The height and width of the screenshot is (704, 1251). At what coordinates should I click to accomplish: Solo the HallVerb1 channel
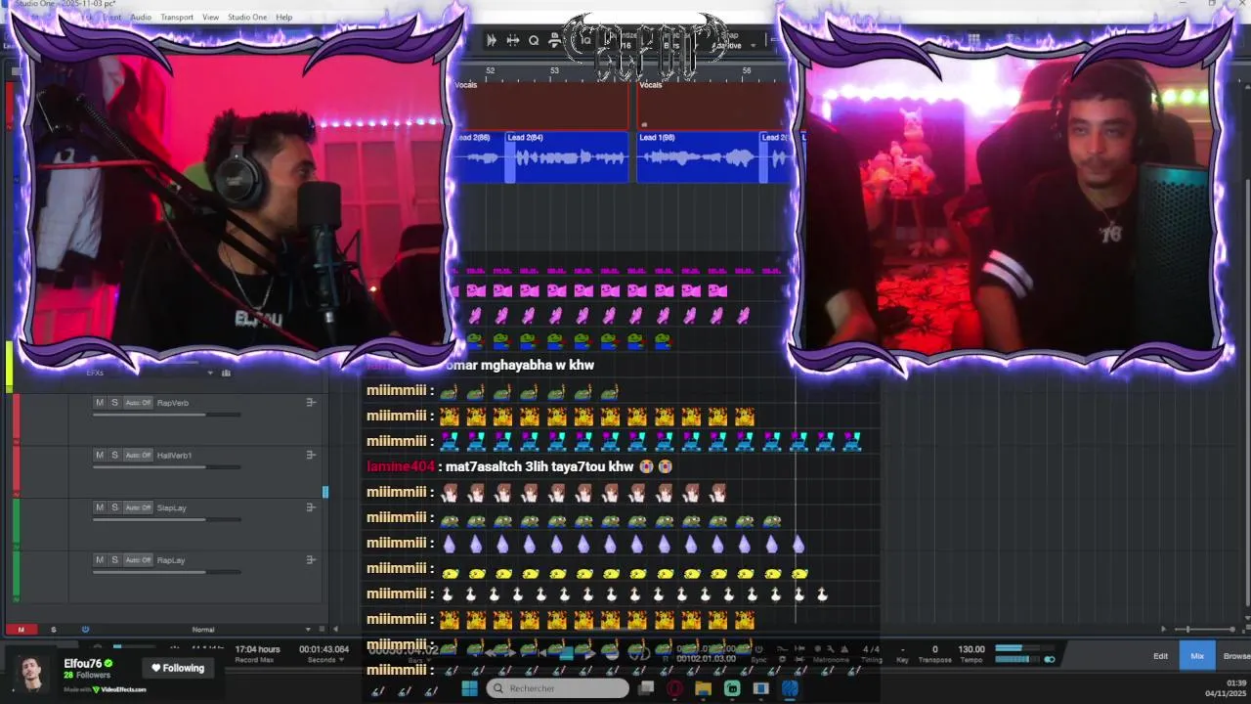click(x=114, y=455)
